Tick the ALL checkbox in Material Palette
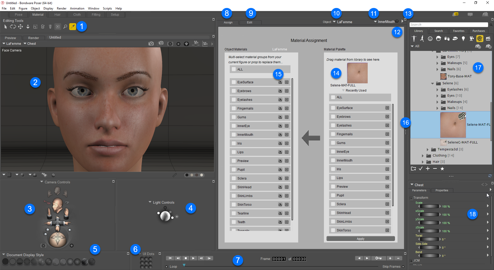494x270 pixels. (333, 97)
